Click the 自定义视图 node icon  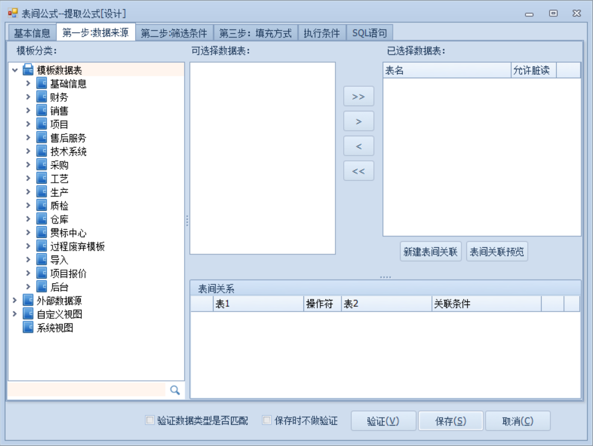(28, 314)
